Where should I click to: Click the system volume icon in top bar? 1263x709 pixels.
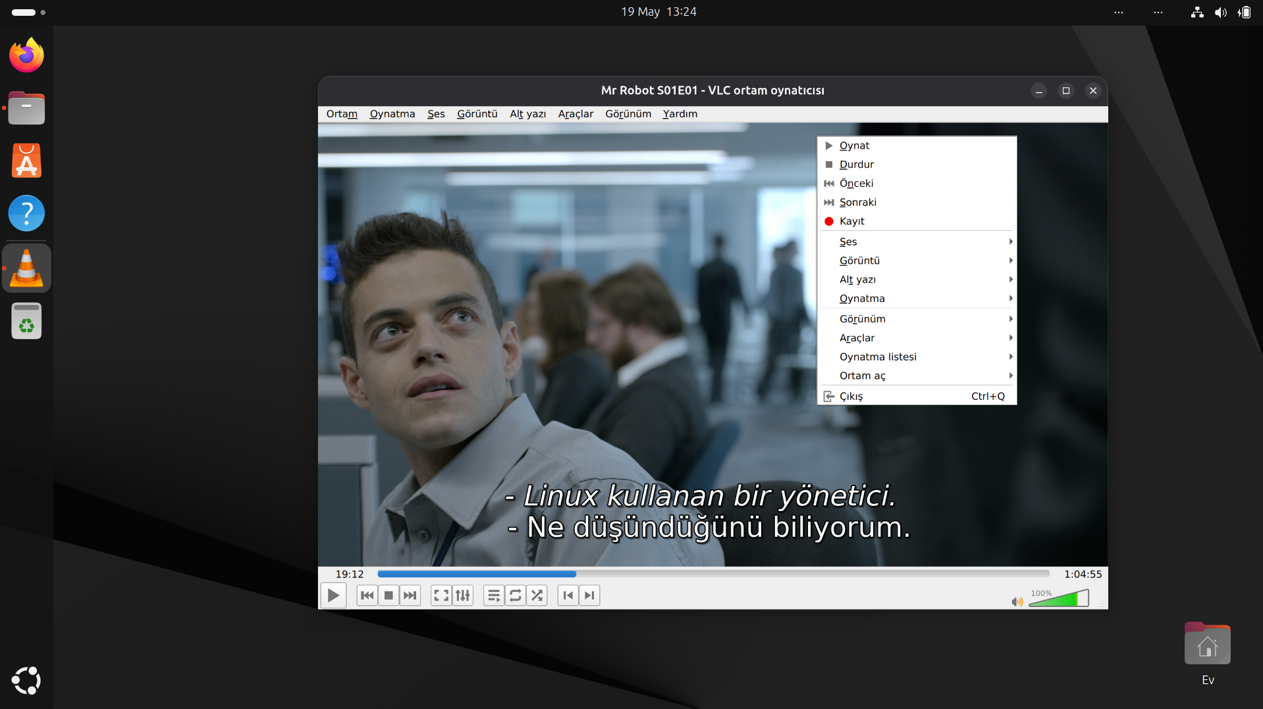(x=1221, y=12)
